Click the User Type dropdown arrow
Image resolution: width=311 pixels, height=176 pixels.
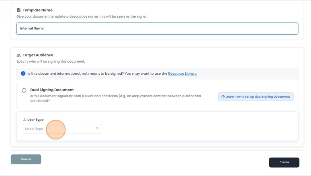coord(97,129)
